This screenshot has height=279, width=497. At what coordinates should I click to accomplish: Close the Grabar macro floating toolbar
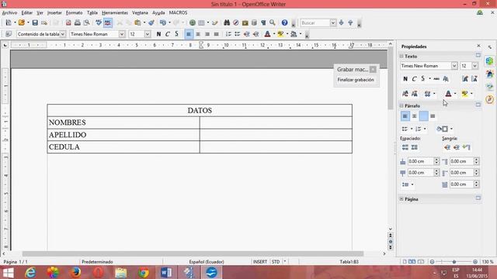[373, 69]
